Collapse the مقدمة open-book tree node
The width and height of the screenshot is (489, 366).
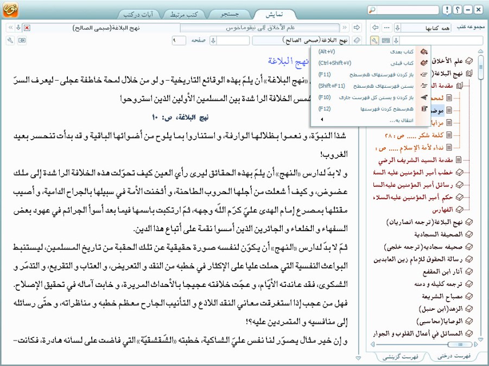click(x=459, y=86)
